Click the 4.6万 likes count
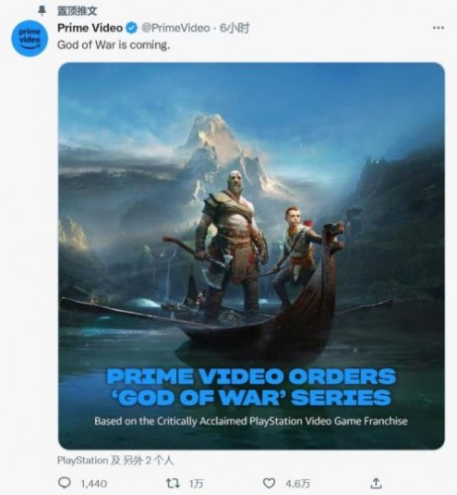This screenshot has width=457, height=495. click(298, 484)
